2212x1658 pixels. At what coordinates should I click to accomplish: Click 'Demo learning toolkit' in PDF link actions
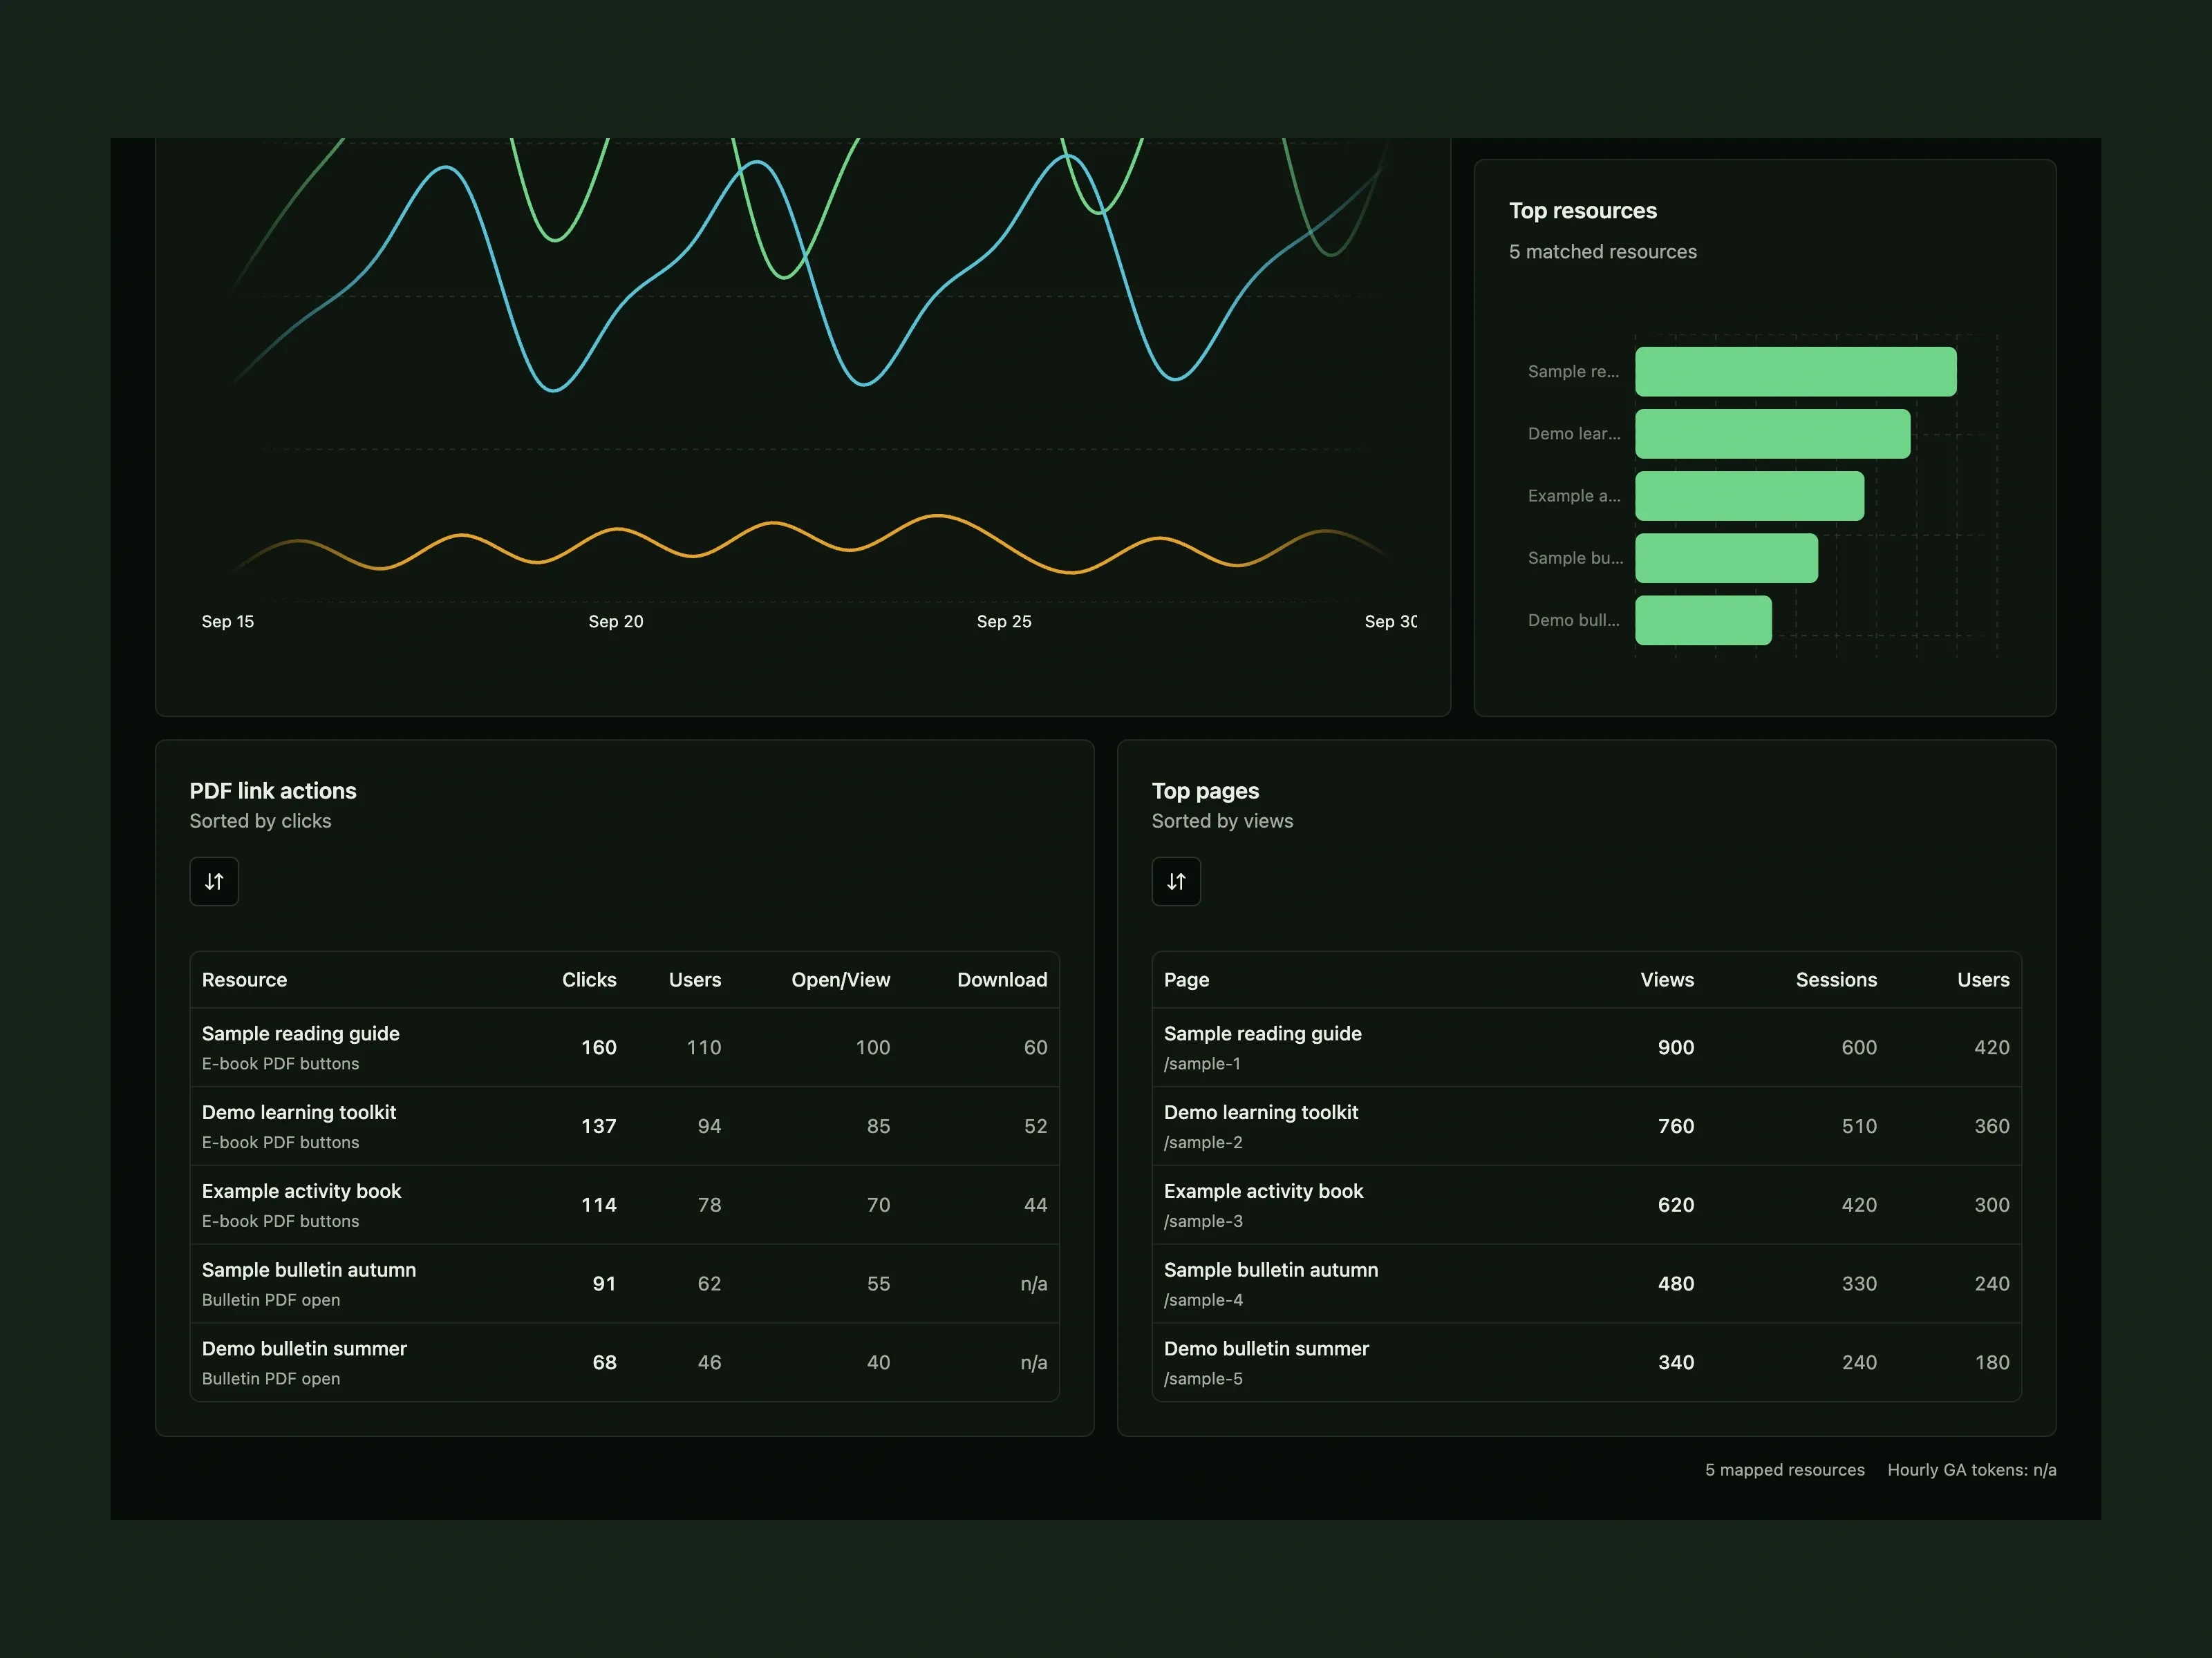(299, 1112)
